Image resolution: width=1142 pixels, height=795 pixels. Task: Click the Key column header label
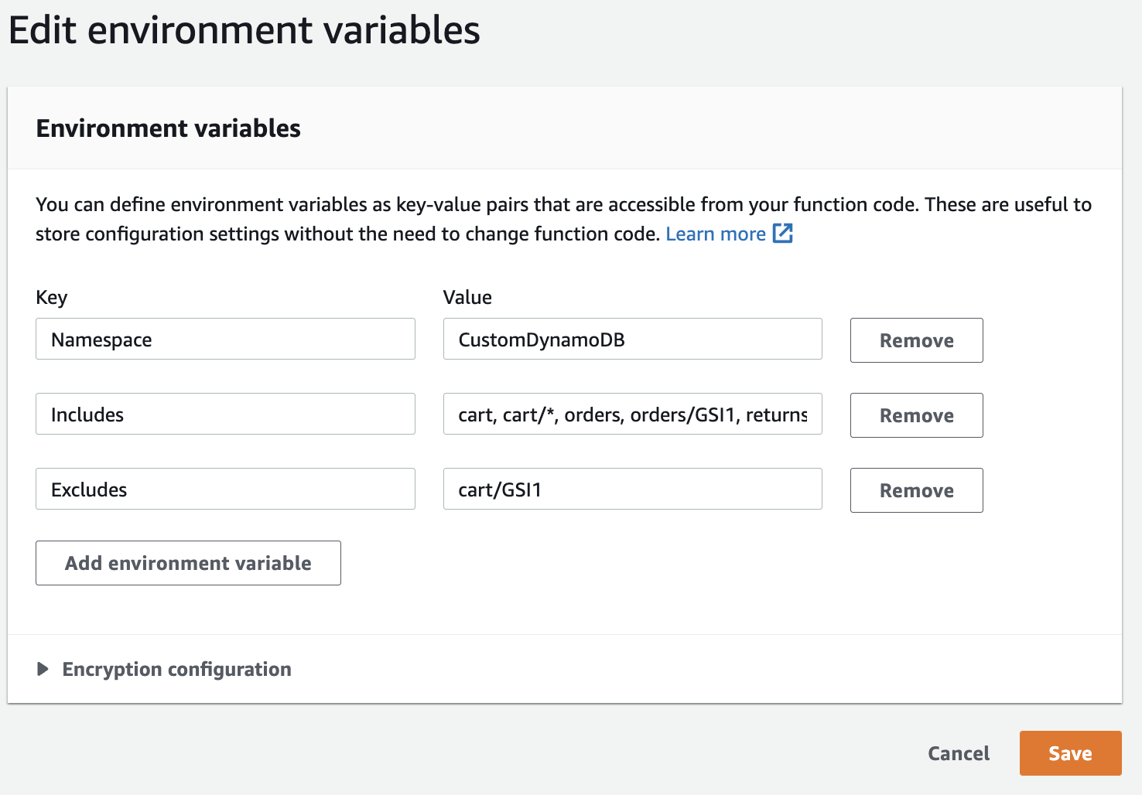pos(51,297)
